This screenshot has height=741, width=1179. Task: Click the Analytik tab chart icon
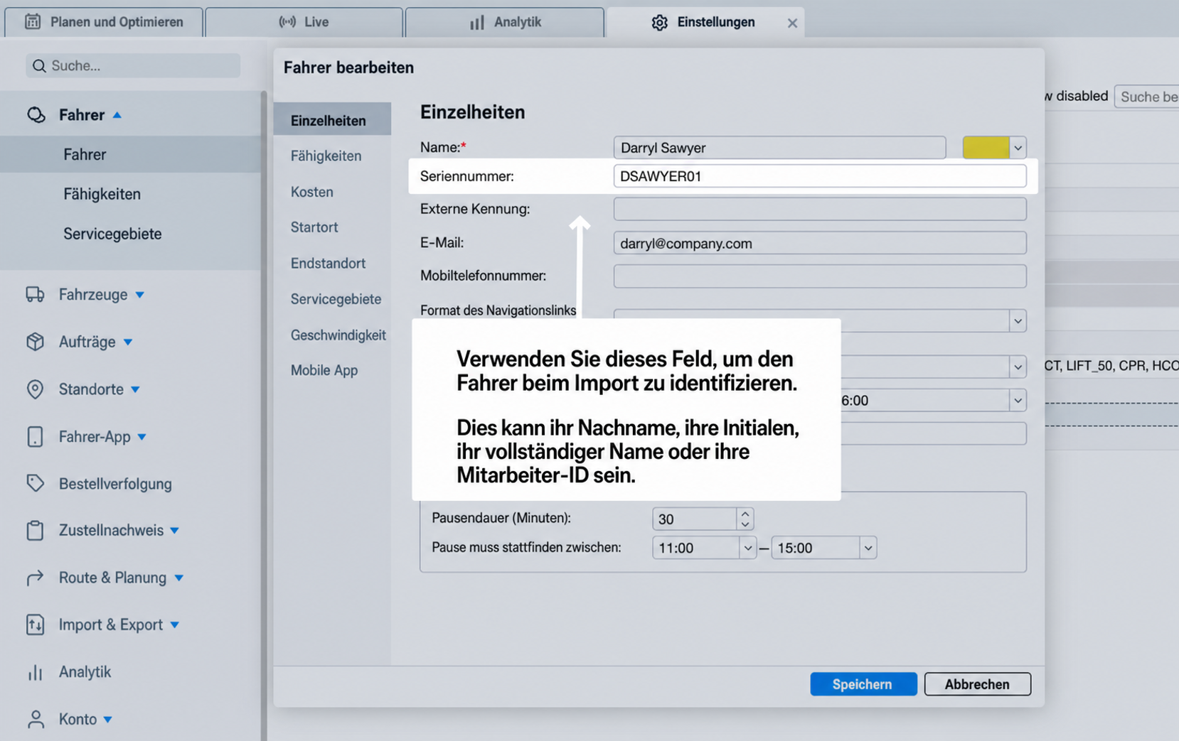(x=477, y=22)
